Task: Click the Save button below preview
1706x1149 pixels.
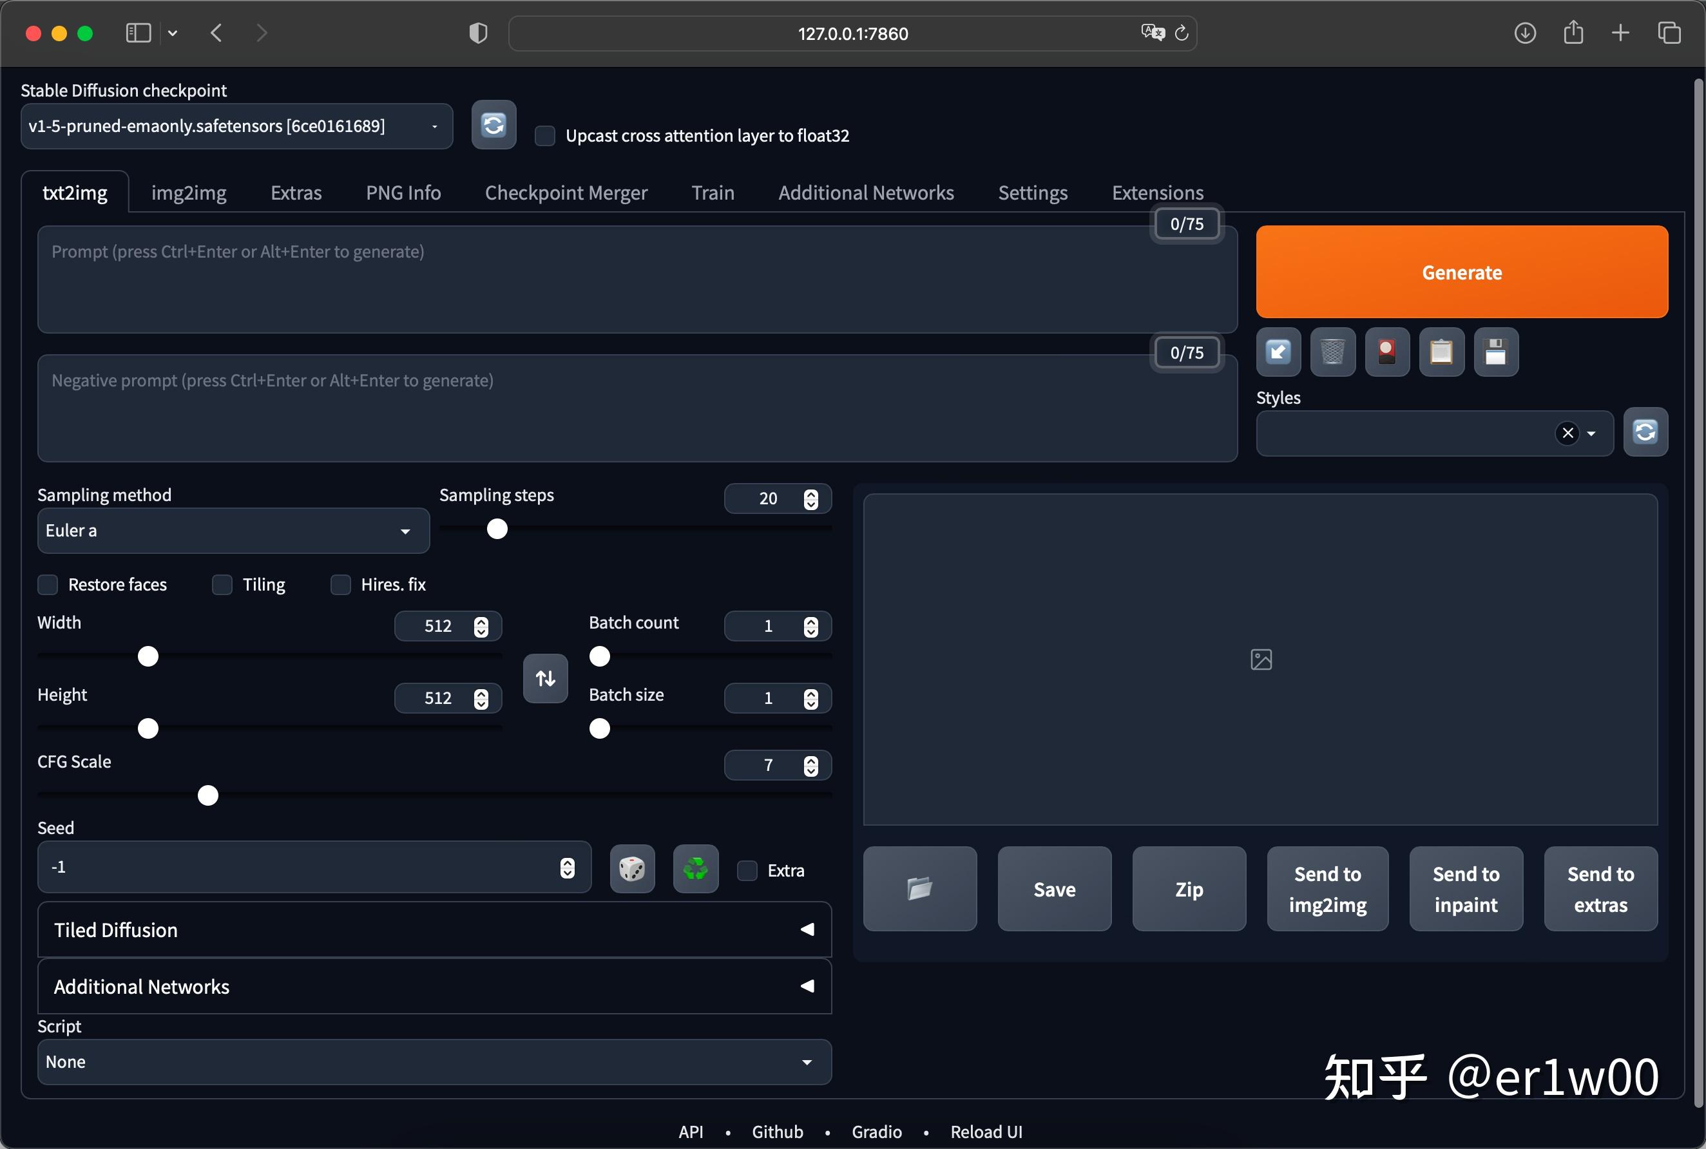Action: [x=1054, y=889]
